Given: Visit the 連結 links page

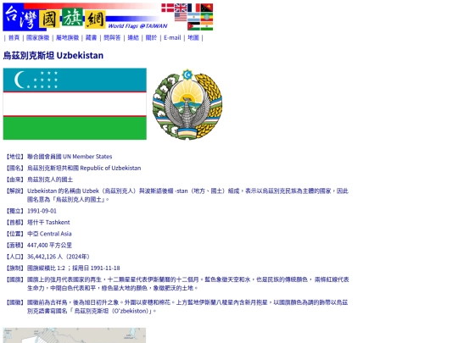Looking at the screenshot, I should 133,37.
